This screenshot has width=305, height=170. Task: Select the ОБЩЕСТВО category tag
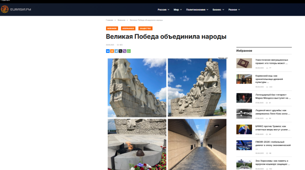pos(145,29)
